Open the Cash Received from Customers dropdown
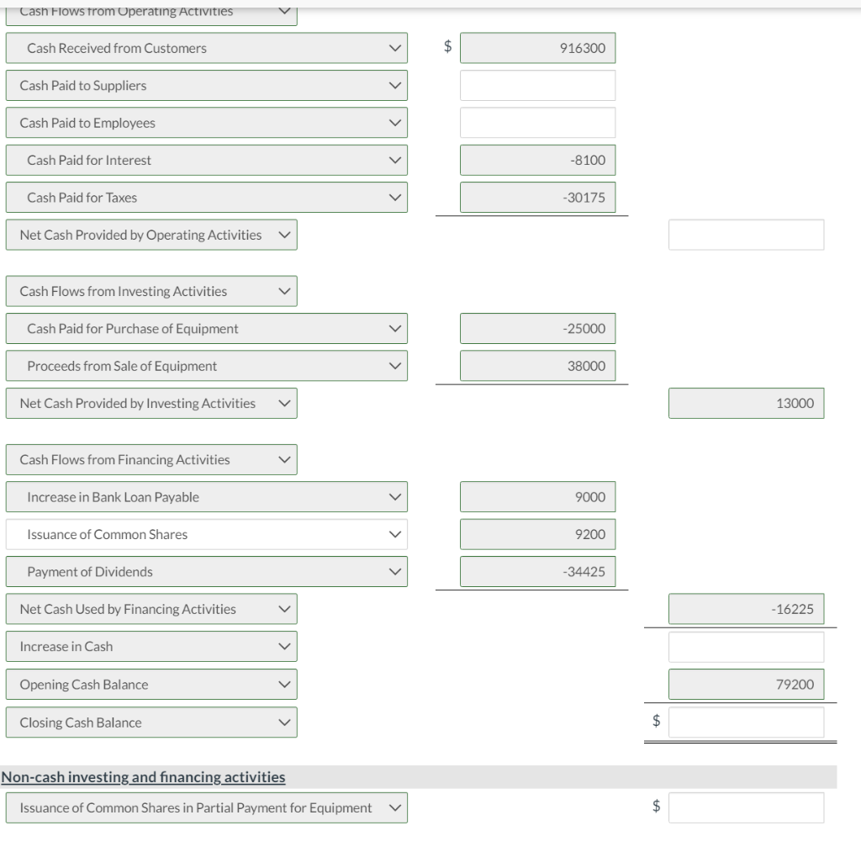The height and width of the screenshot is (852, 861). (206, 48)
